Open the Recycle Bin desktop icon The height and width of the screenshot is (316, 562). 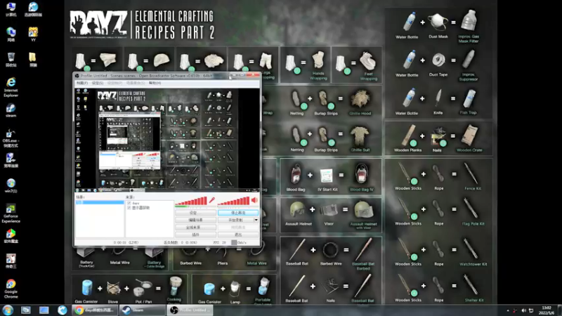[11, 60]
